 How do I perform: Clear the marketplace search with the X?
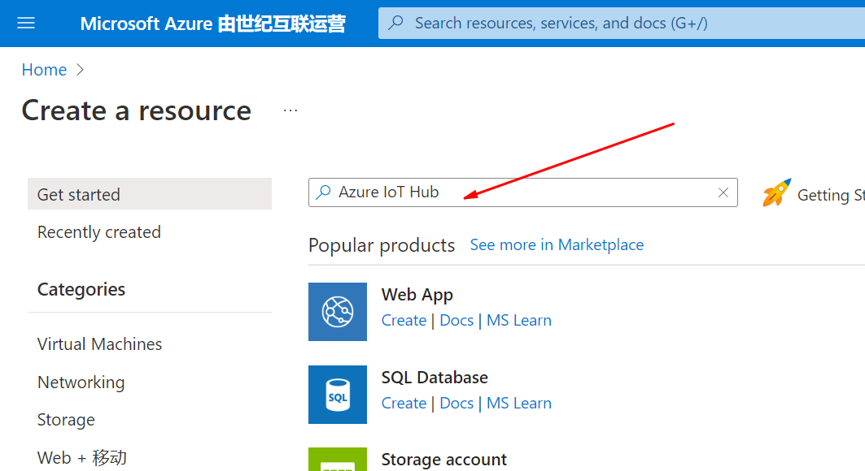(723, 192)
